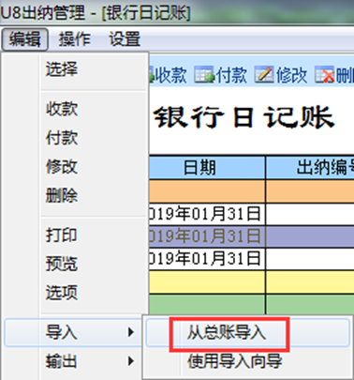The width and height of the screenshot is (354, 380).
Task: Click the 修改 pencil toolbar icon
Action: click(264, 75)
